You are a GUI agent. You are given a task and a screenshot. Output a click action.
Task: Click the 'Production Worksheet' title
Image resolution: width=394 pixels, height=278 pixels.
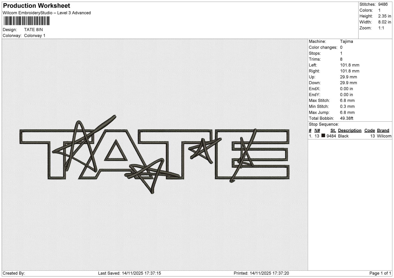[x=37, y=6]
